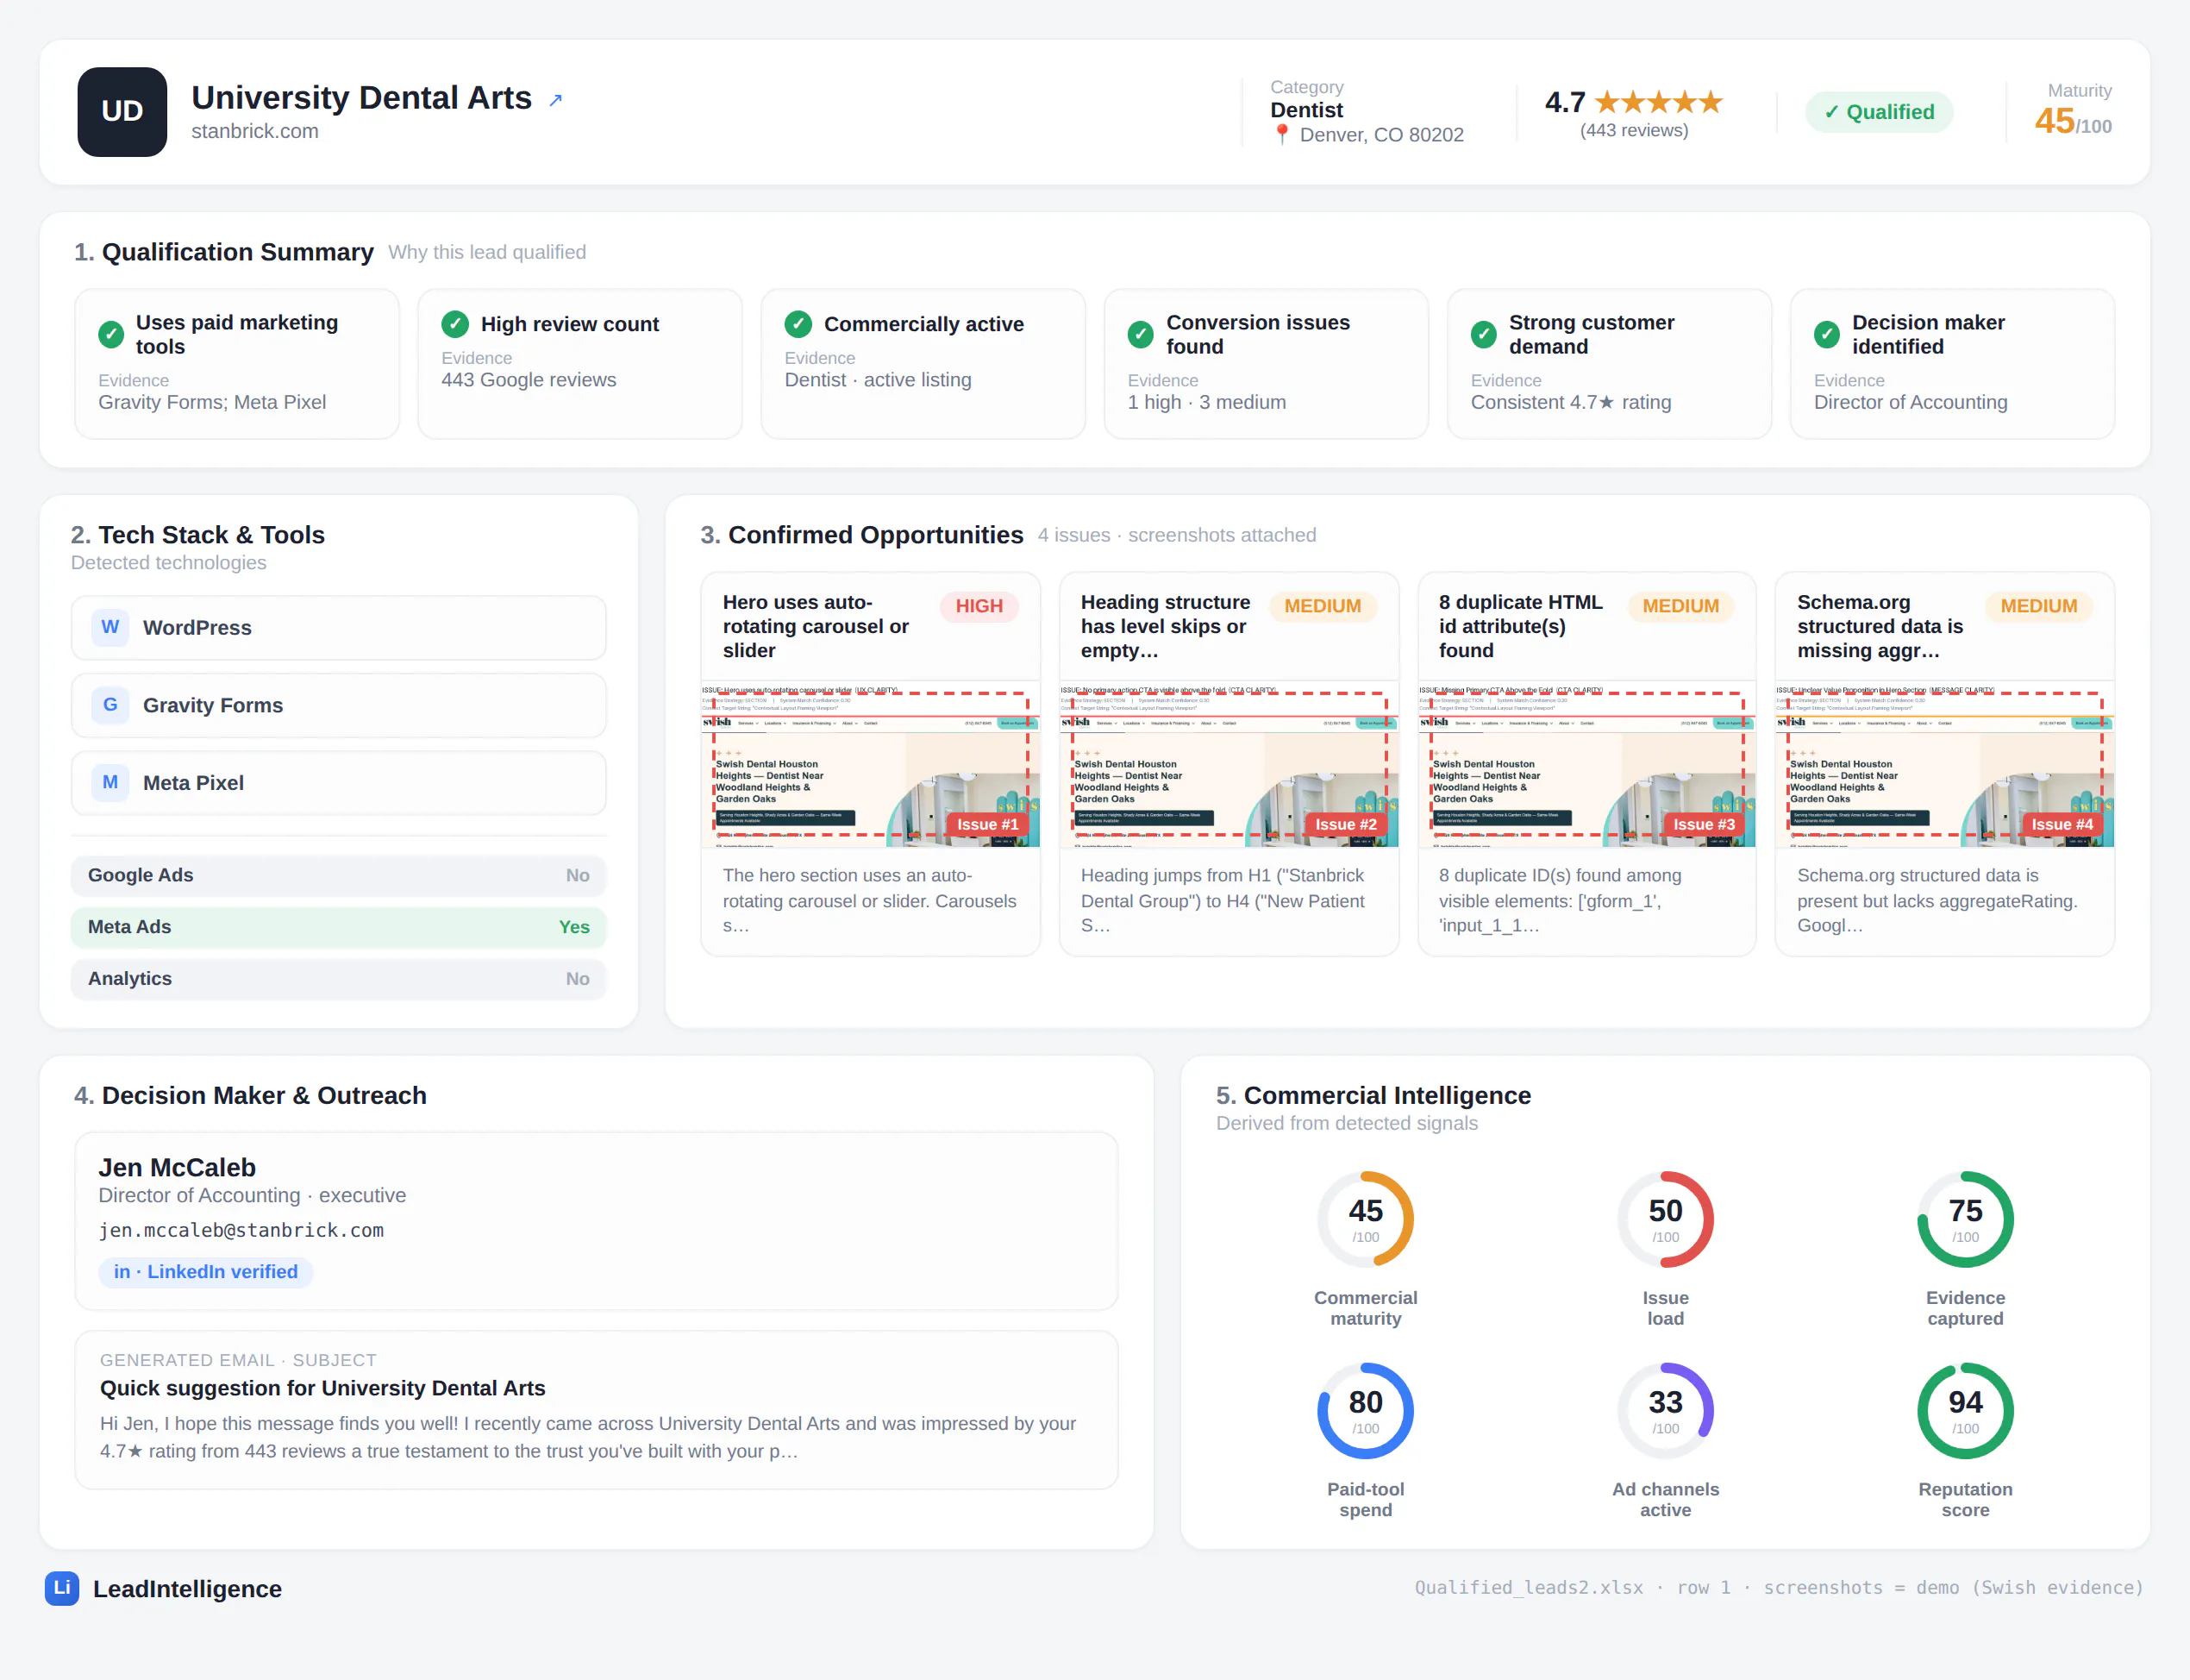This screenshot has height=1680, width=2190.
Task: Open the Issue #3 screenshot thumbnail
Action: 1586,765
